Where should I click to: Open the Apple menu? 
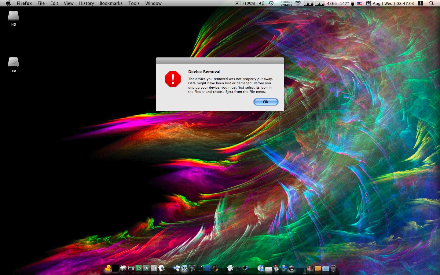coord(8,3)
